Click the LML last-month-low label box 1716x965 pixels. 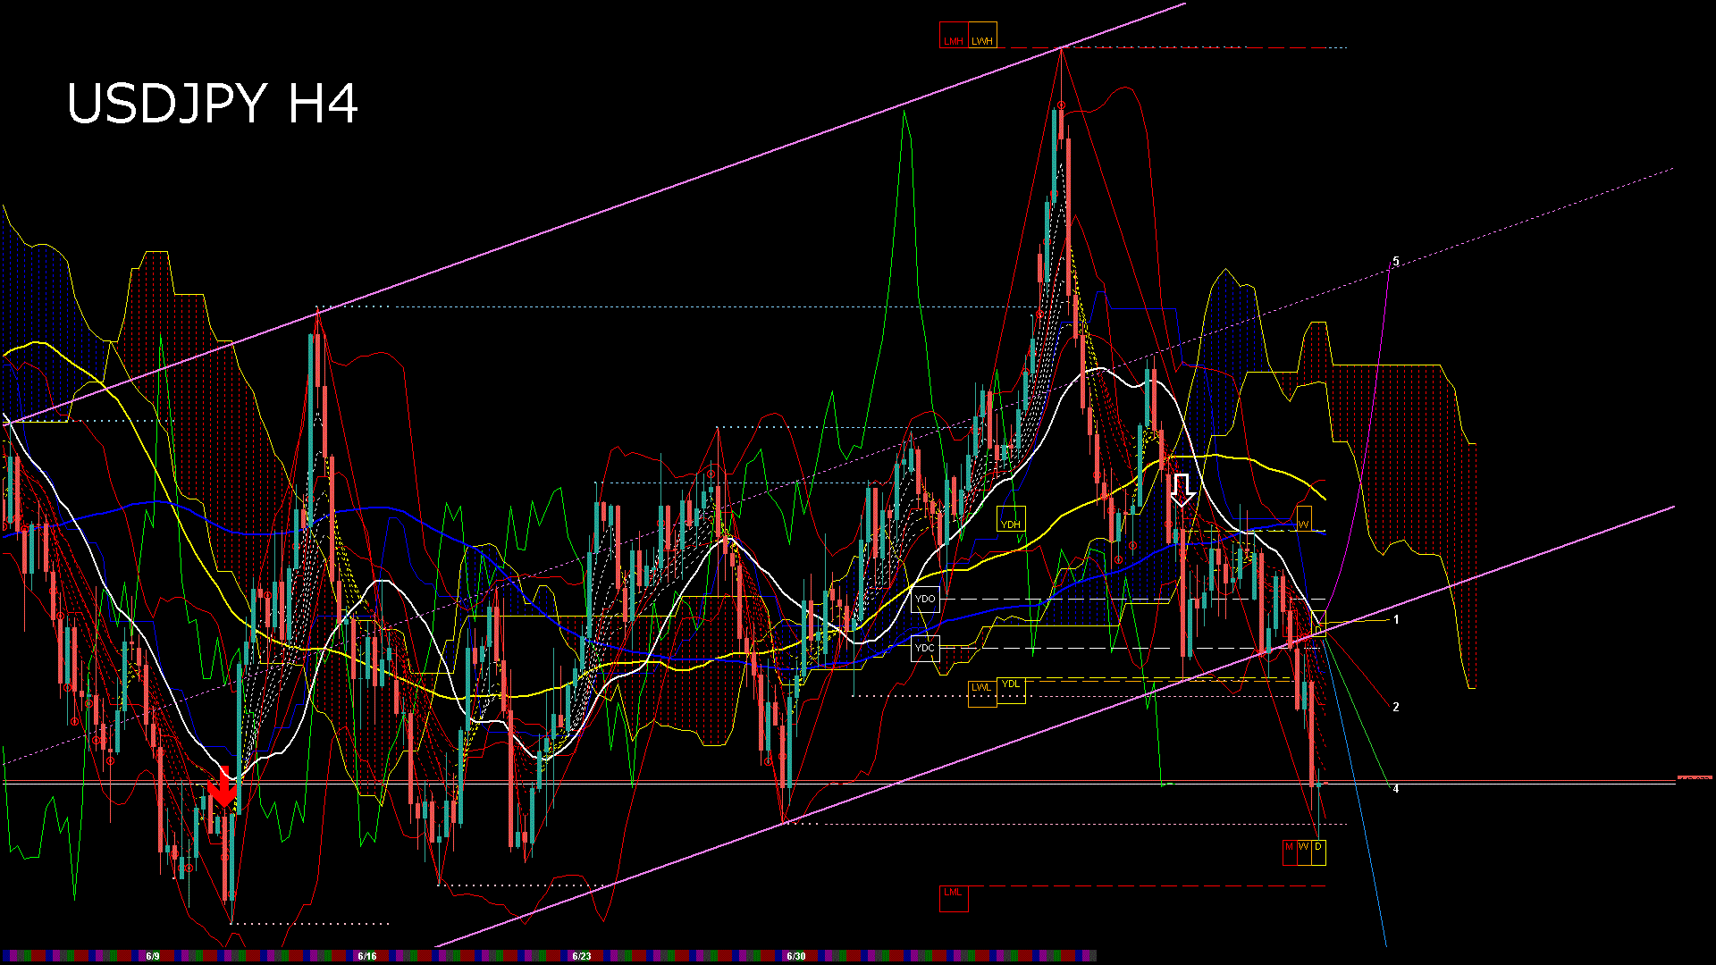[x=954, y=898]
